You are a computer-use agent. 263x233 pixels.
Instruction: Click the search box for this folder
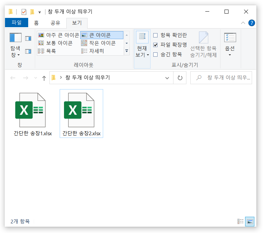coord(221,78)
